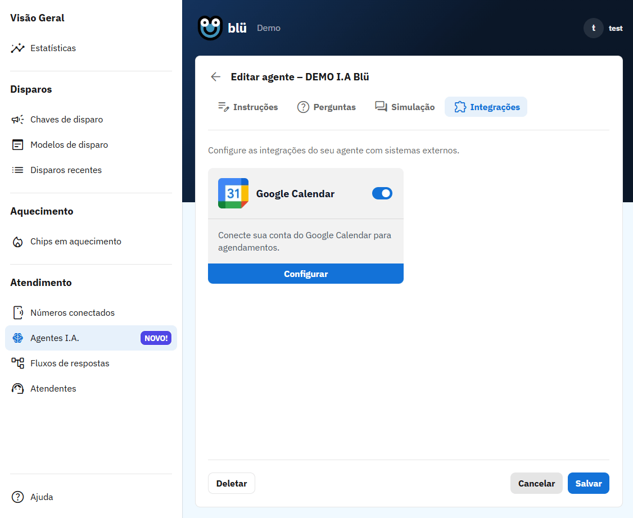Open the Simulação tab
This screenshot has height=518, width=633.
[x=405, y=107]
